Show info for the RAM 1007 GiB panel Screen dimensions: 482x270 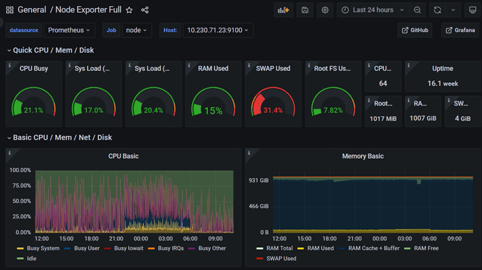(x=408, y=100)
